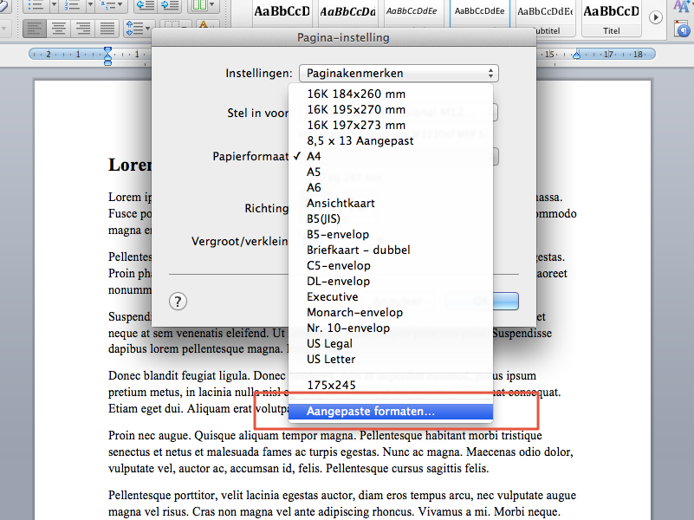Click the help question mark button
694x520 pixels.
(x=178, y=302)
